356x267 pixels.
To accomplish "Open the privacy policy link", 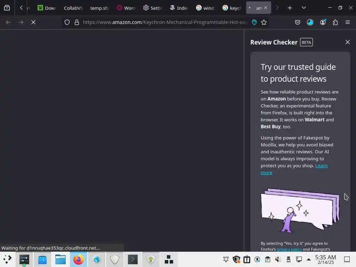I will tap(289, 249).
